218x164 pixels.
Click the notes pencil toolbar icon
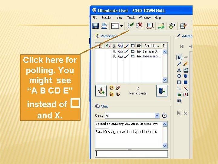click(x=183, y=26)
